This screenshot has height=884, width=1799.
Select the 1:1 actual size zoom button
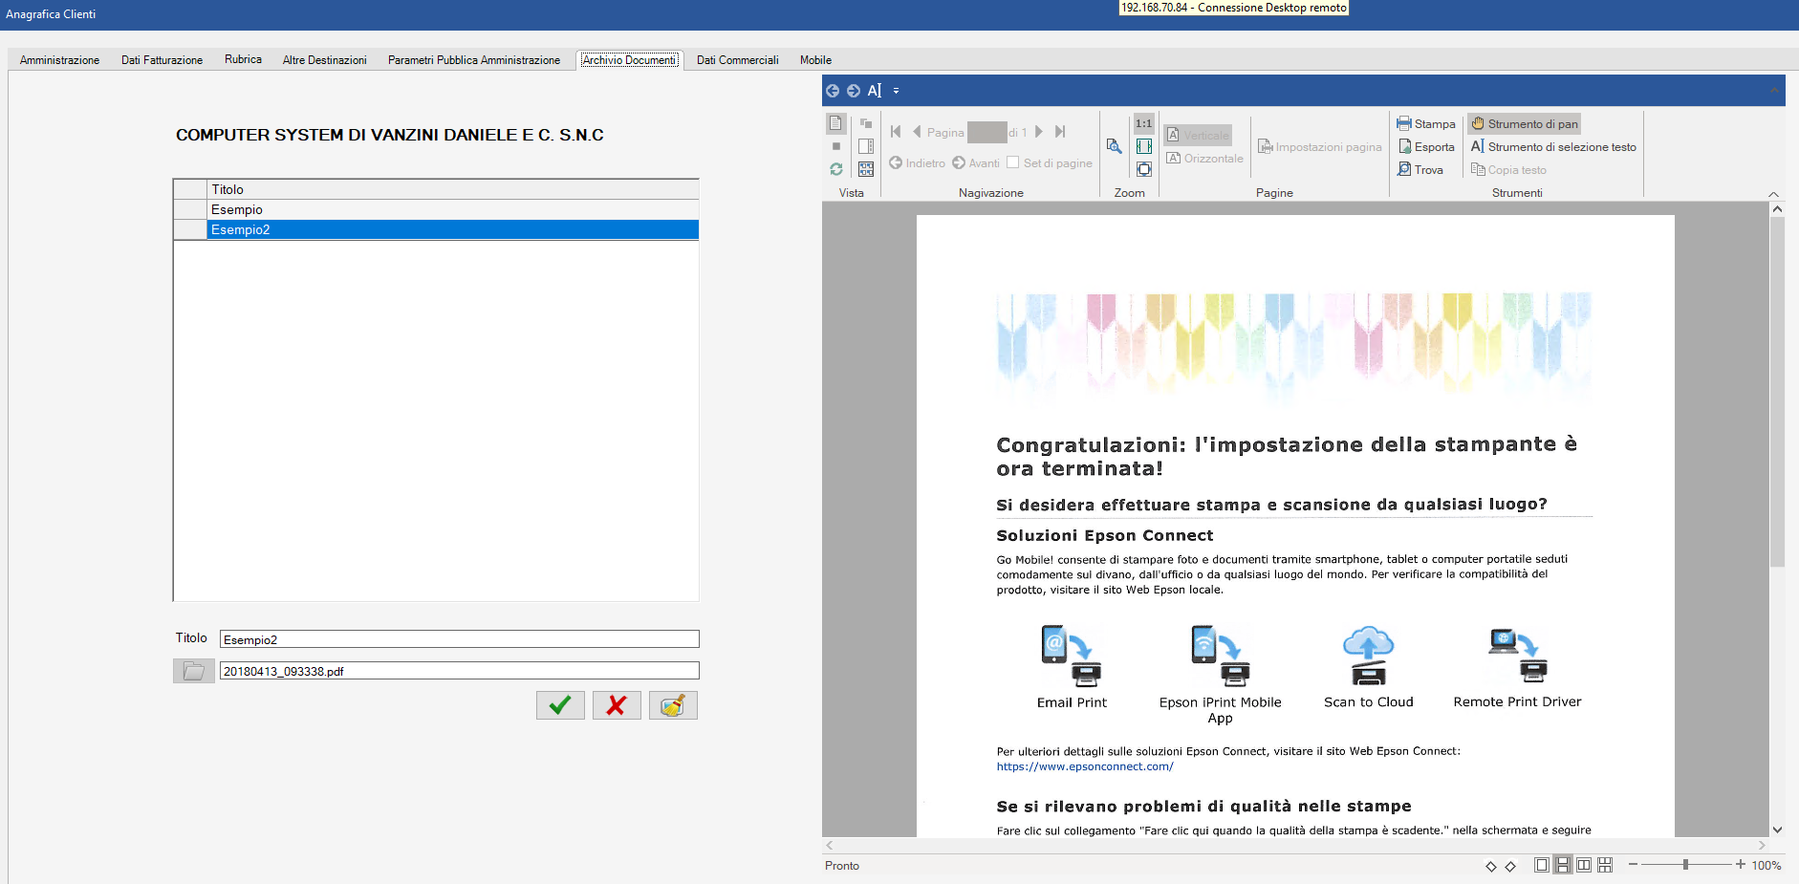1143,123
